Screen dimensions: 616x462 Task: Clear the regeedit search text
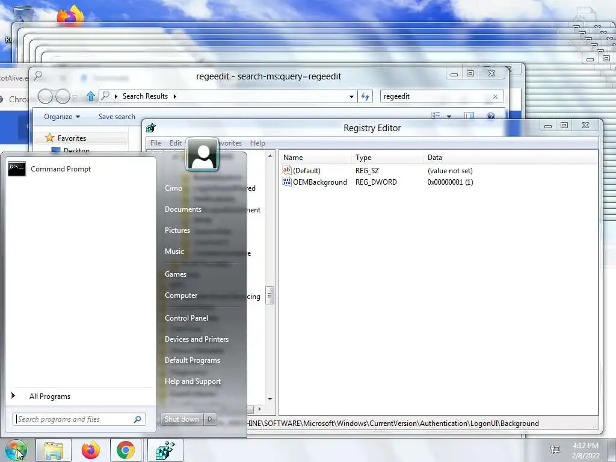coord(495,96)
